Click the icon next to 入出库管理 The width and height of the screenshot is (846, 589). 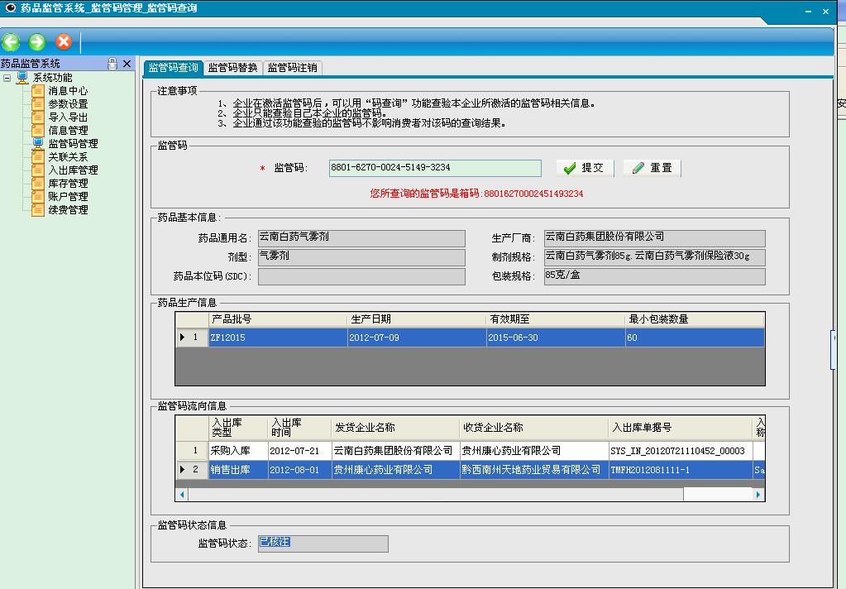coord(38,170)
